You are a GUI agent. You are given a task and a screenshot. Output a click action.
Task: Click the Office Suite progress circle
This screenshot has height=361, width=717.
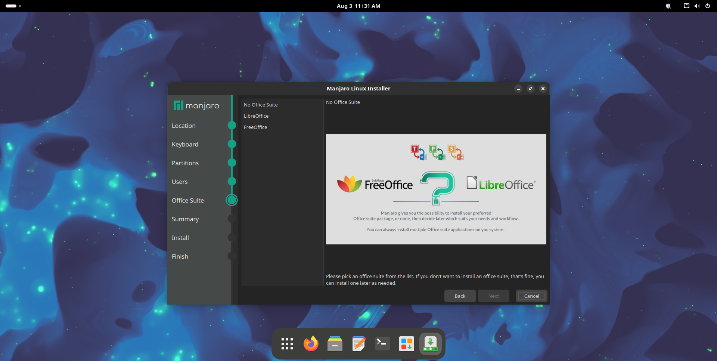pos(232,200)
